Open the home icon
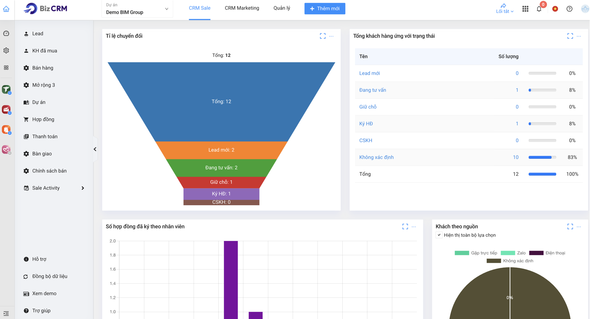Viewport: 590px width, 319px height. click(x=6, y=9)
